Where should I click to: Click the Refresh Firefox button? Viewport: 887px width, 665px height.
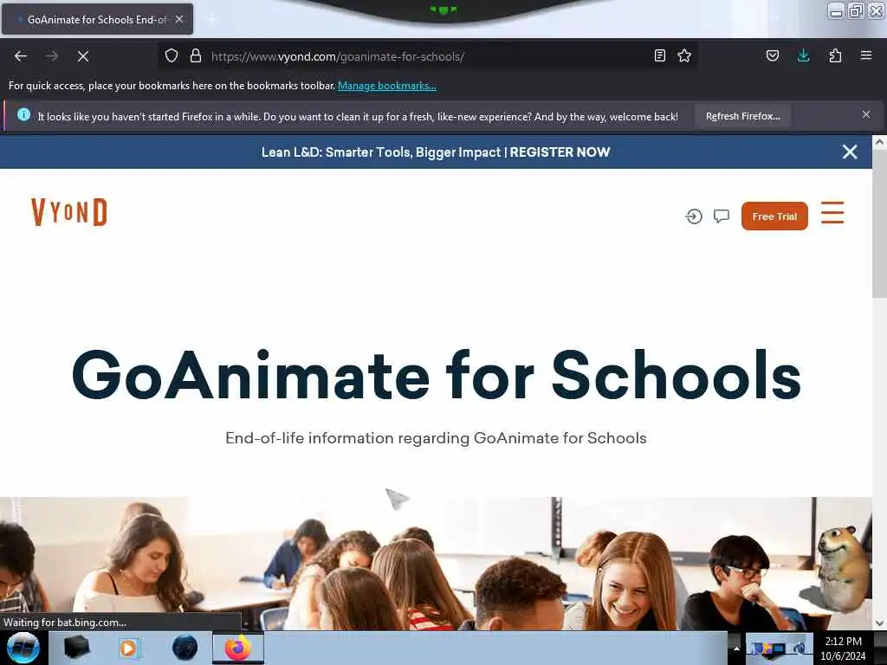742,116
